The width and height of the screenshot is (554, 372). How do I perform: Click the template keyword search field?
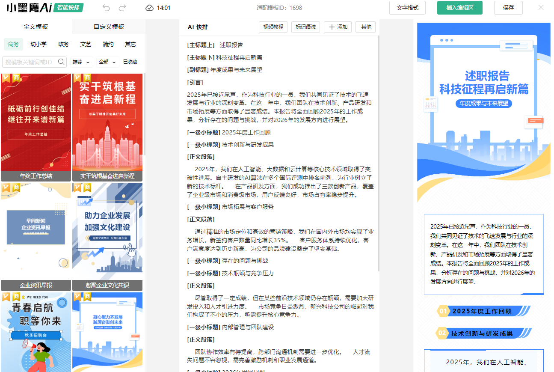click(x=29, y=62)
